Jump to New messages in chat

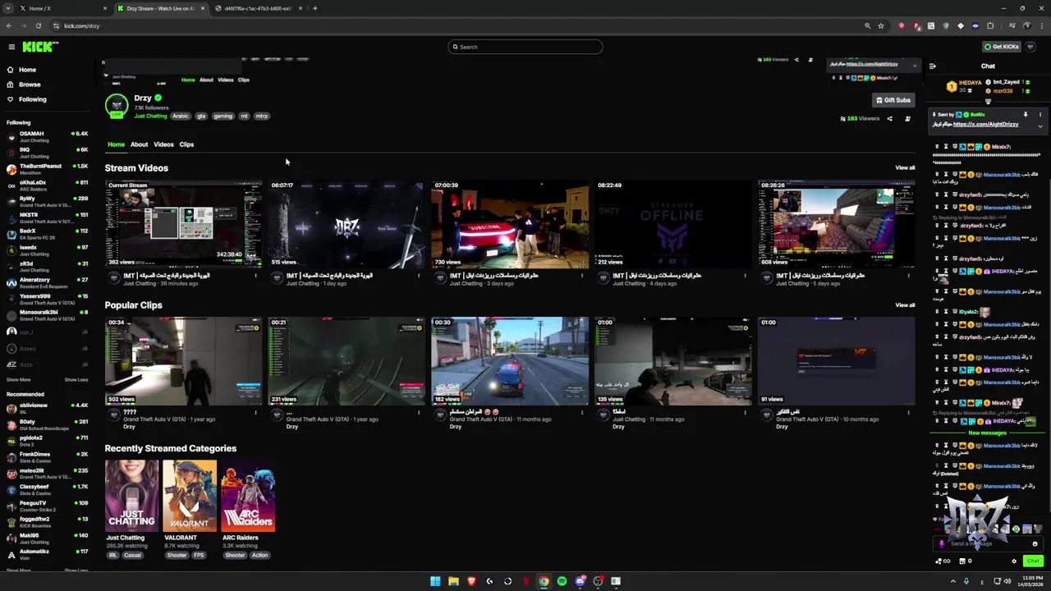tap(987, 433)
